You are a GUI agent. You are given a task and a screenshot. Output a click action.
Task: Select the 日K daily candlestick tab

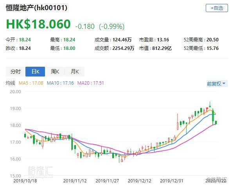35,71
